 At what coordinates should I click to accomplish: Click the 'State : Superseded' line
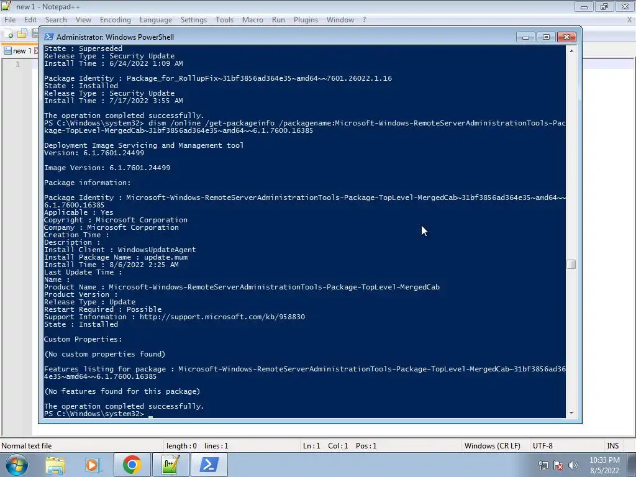83,48
